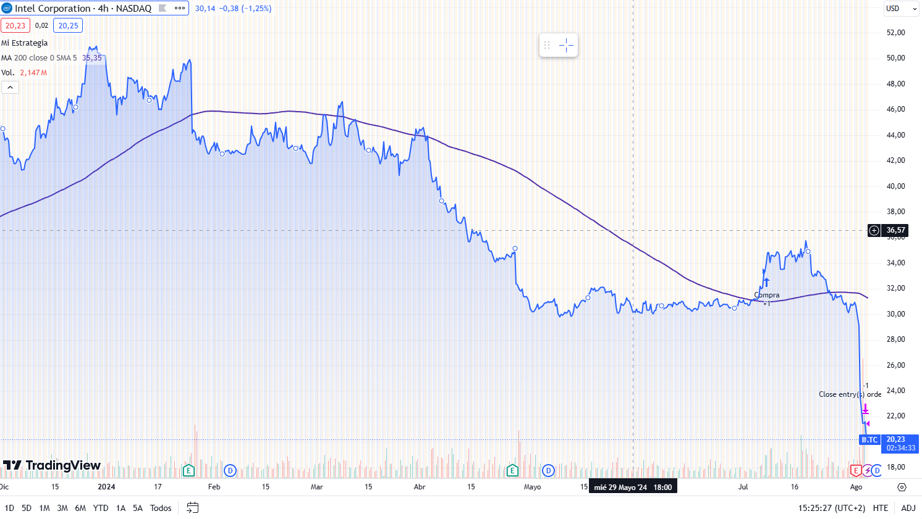Image resolution: width=922 pixels, height=519 pixels.
Task: Click the 46,00 price scale label
Action: point(895,109)
